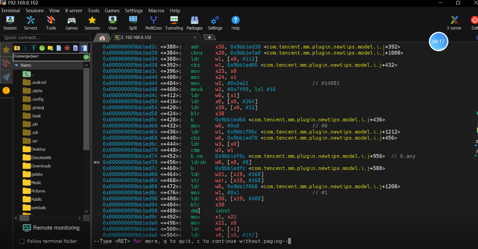Refresh the SFTP folder listing
Screen dimensions: 478x249
pyautogui.click(x=42, y=48)
